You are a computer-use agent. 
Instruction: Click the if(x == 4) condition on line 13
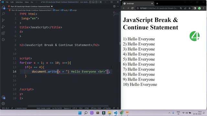(x=35, y=67)
